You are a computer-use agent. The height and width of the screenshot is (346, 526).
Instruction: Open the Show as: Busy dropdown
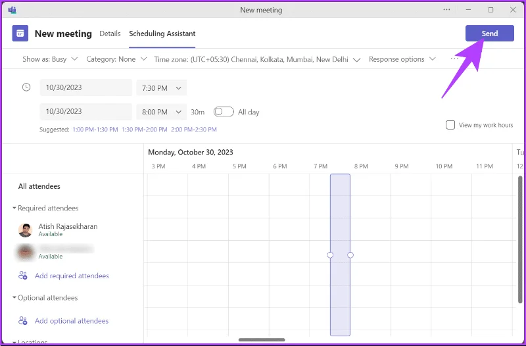50,59
